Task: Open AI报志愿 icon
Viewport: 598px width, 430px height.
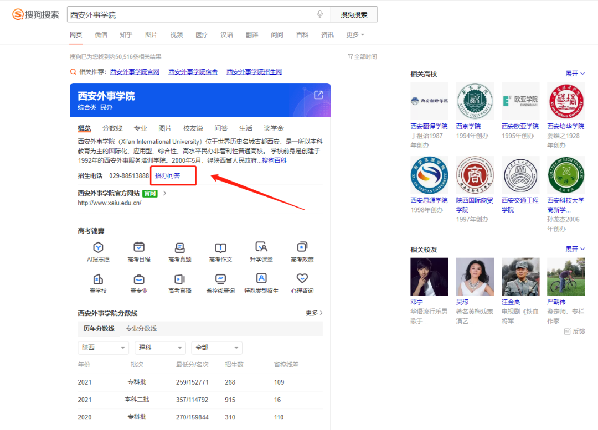Action: coord(98,247)
